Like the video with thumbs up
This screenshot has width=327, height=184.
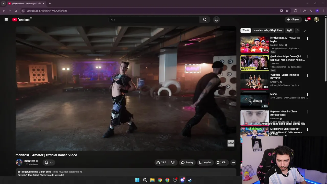click(x=161, y=163)
